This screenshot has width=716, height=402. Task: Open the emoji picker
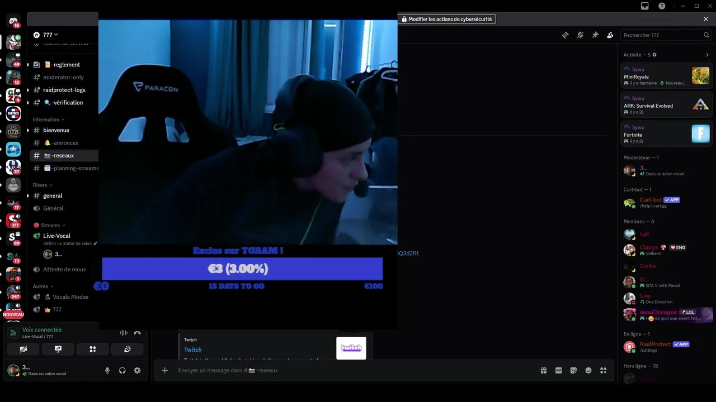(588, 370)
